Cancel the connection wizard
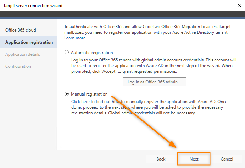Image resolution: width=245 pixels, height=168 pixels. (227, 159)
